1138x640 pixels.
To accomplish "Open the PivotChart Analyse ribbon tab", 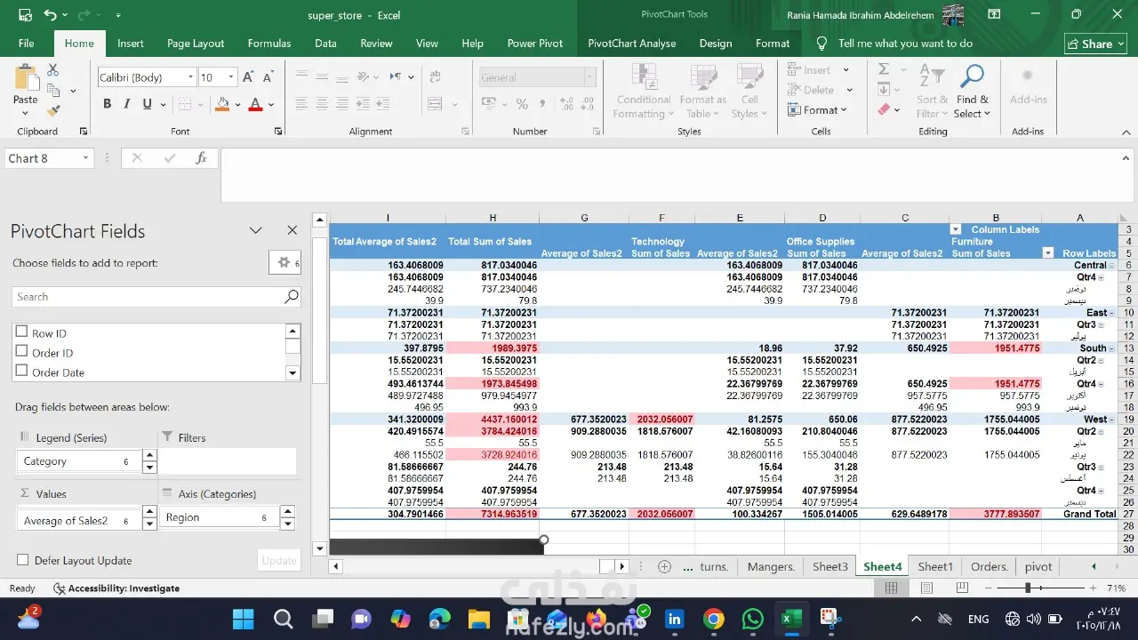I will (631, 43).
